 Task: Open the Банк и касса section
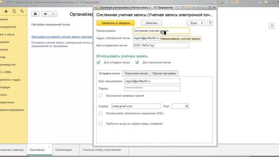tap(7, 34)
